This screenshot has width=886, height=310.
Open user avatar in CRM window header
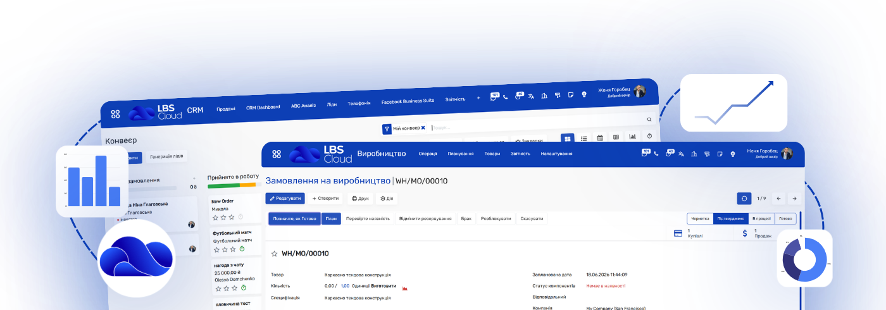(x=639, y=90)
